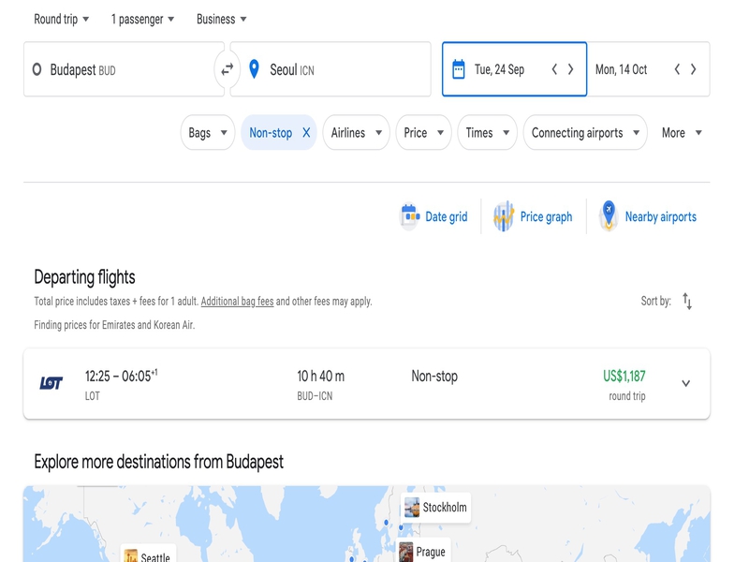Open the Date grid view
The image size is (749, 562).
pos(433,216)
